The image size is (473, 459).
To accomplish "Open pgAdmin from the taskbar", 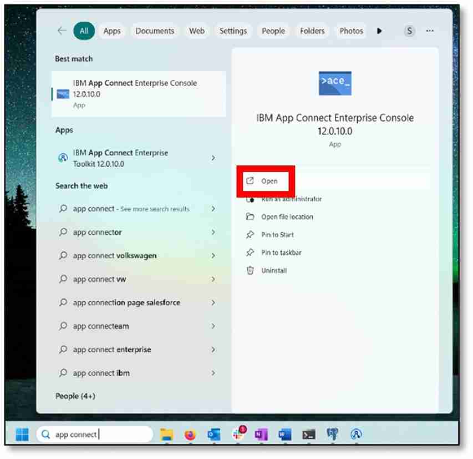I will [333, 434].
